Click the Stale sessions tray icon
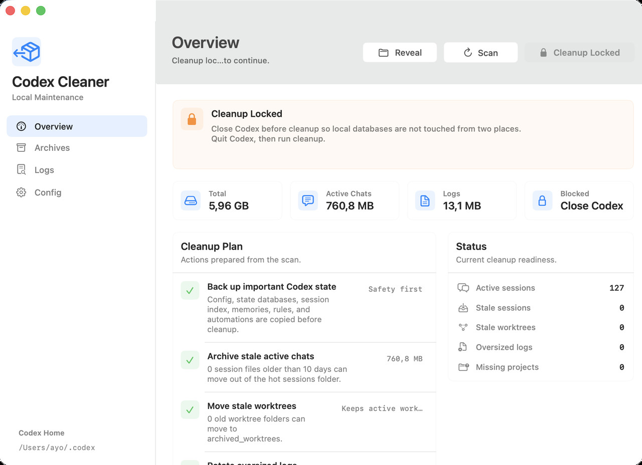The height and width of the screenshot is (465, 642). (463, 308)
